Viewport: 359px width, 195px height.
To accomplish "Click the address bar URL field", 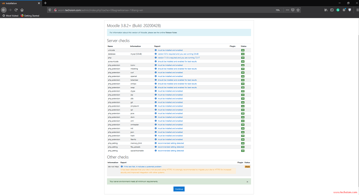I will click(x=165, y=10).
